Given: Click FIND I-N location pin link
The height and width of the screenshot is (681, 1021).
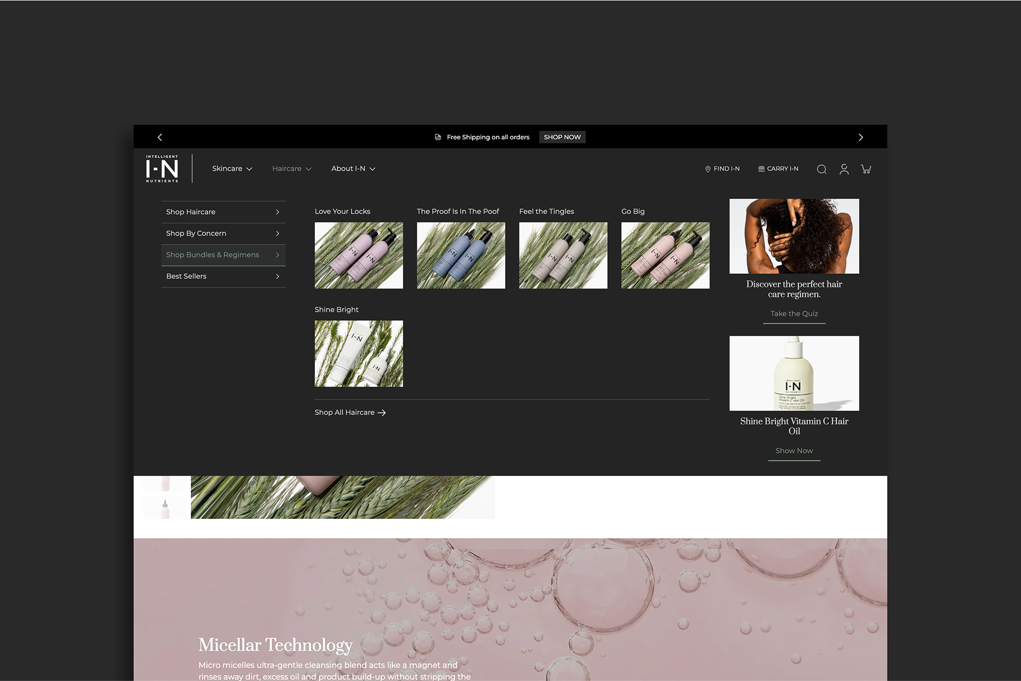Looking at the screenshot, I should (722, 169).
